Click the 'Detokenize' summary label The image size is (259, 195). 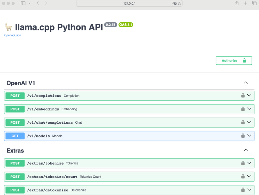tap(79, 190)
